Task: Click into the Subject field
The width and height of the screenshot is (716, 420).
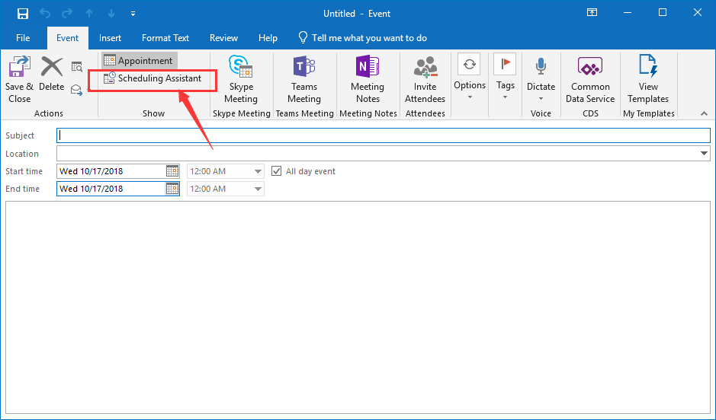Action: pyautogui.click(x=383, y=135)
